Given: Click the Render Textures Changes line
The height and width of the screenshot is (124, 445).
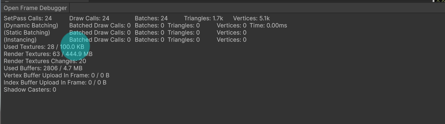Looking at the screenshot, I should click(45, 61).
